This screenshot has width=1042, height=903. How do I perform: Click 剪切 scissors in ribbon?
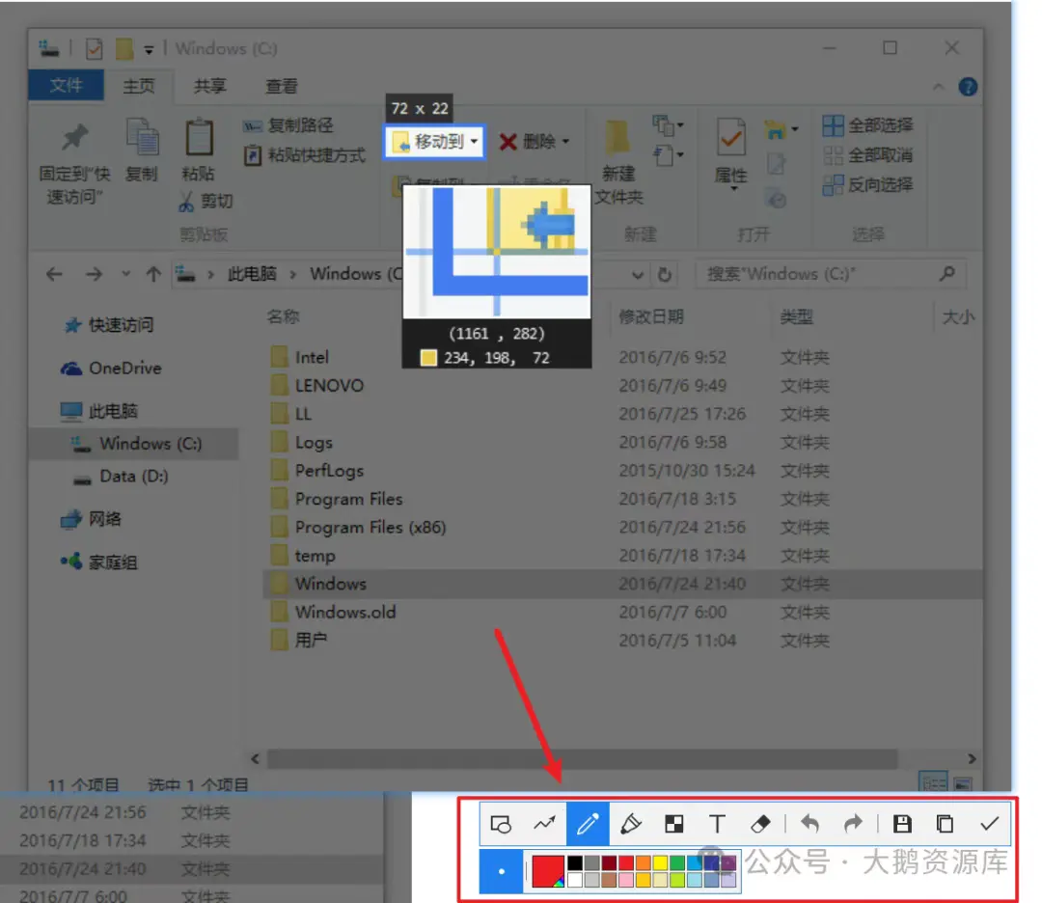206,202
